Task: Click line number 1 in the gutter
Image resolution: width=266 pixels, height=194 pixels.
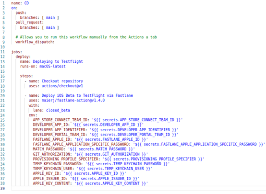Action: 3,3
